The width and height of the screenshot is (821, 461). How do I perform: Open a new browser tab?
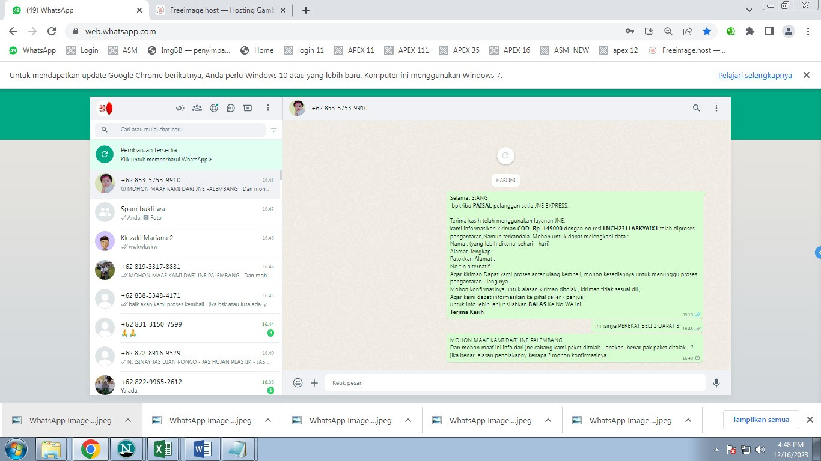click(x=305, y=10)
